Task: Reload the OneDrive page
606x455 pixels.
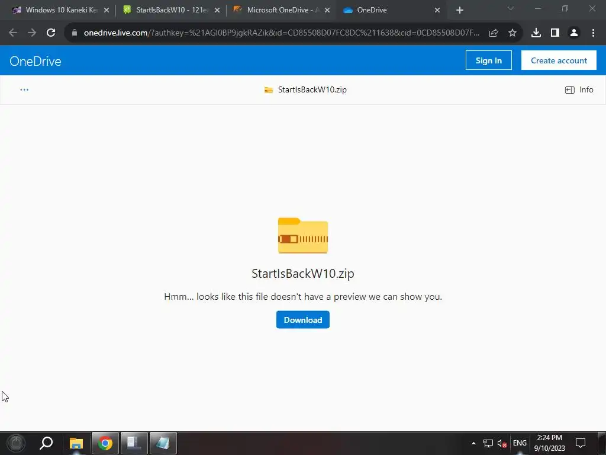Action: 51,33
